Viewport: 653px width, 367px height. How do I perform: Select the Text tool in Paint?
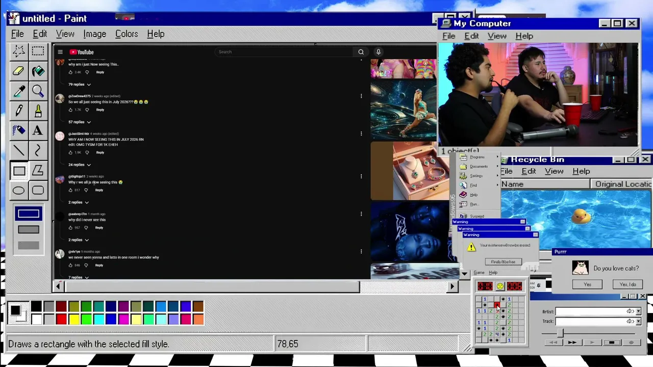(38, 130)
